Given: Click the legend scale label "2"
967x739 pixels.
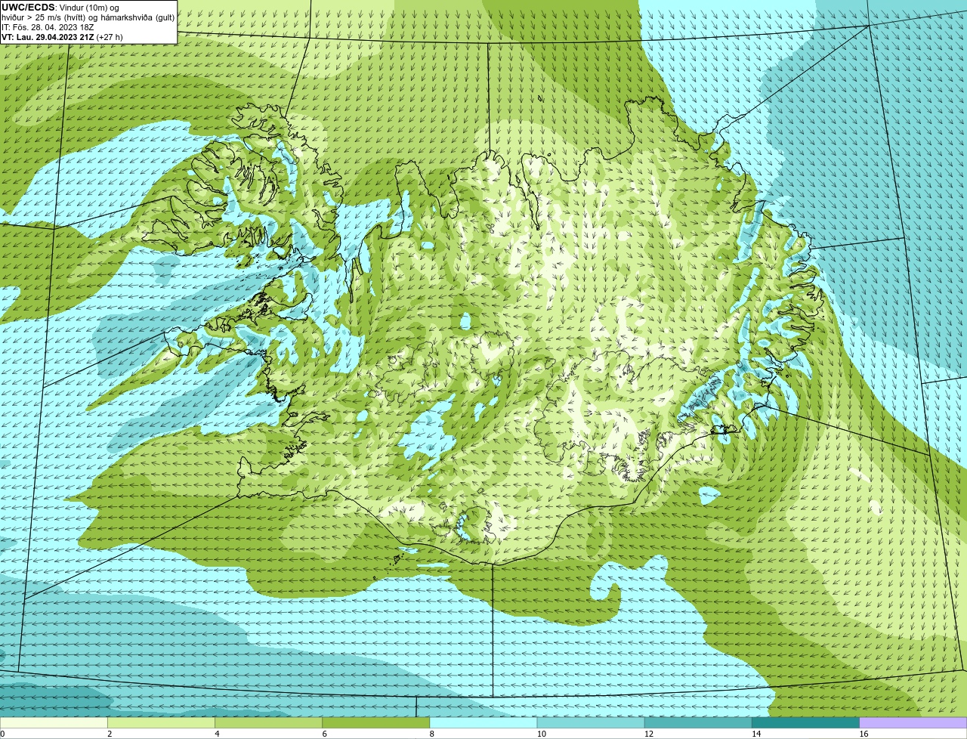Looking at the screenshot, I should tap(110, 734).
